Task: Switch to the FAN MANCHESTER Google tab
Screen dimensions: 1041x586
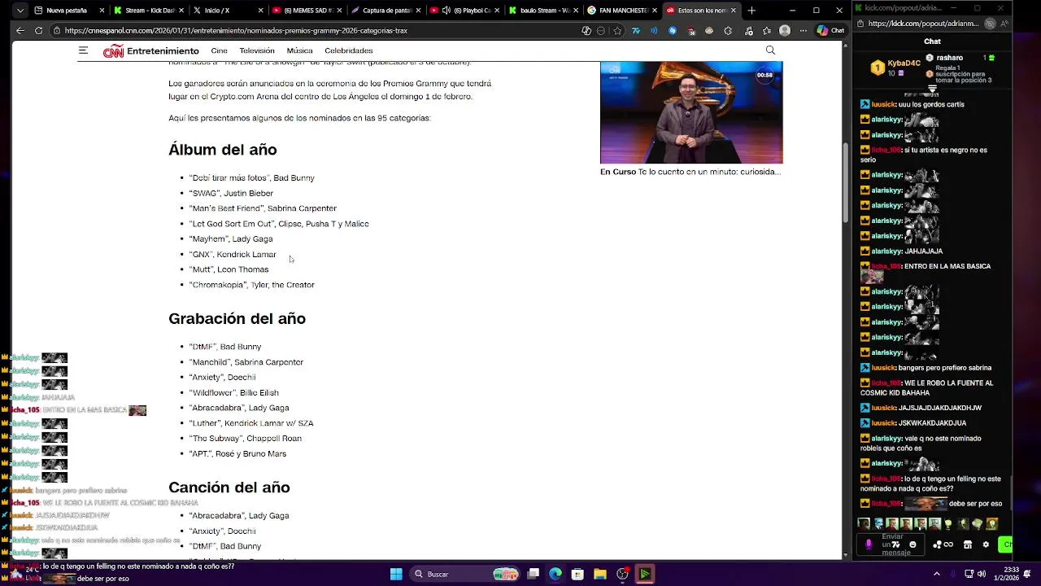Action: [x=621, y=11]
